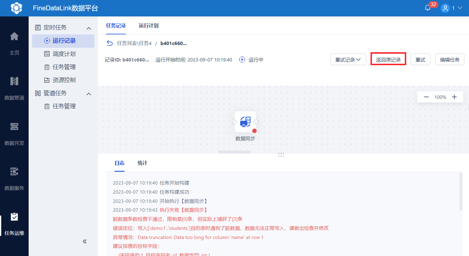Click the 重试 button
Image resolution: width=469 pixels, height=256 pixels.
point(420,59)
